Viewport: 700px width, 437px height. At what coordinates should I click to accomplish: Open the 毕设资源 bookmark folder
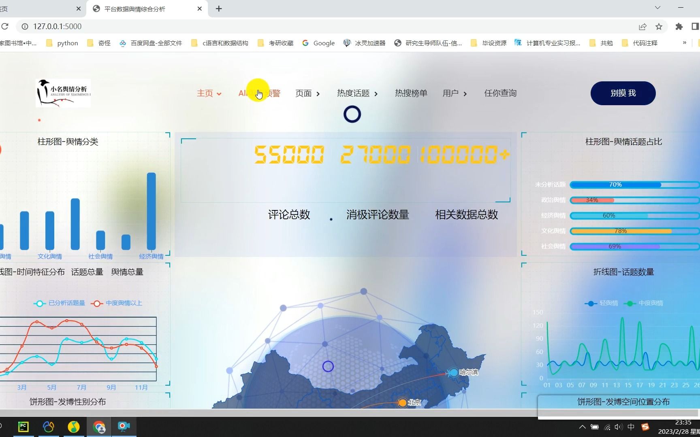coord(489,43)
